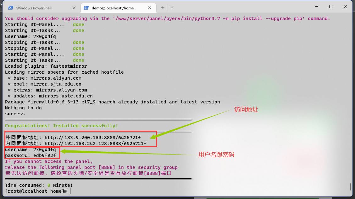Minimize the terminal window
Screen dimensions: 355x199
tap(316, 7)
